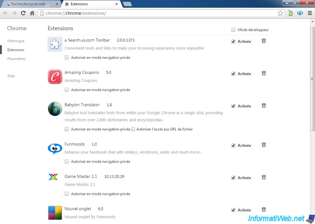This screenshot has height=224, width=315.
Task: Uncheck Activée for Funmoods
Action: coord(233,146)
